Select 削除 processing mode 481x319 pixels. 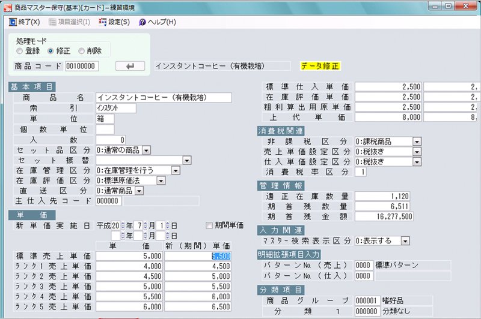coord(81,51)
